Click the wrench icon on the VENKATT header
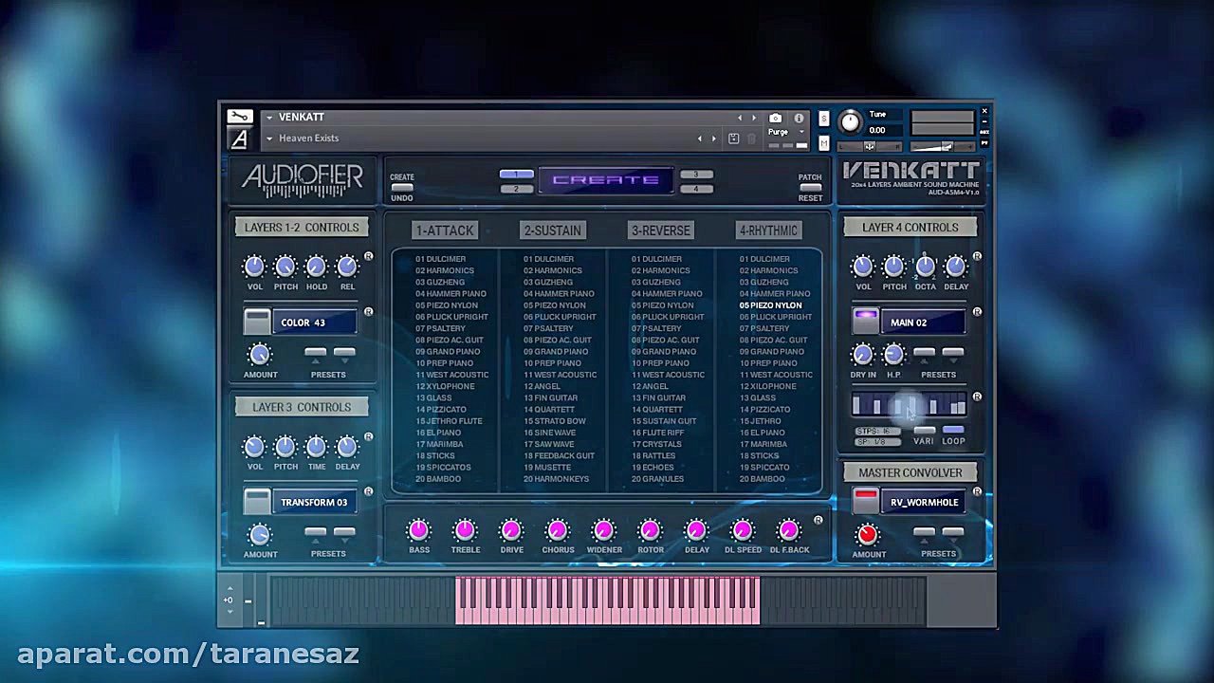 point(239,117)
